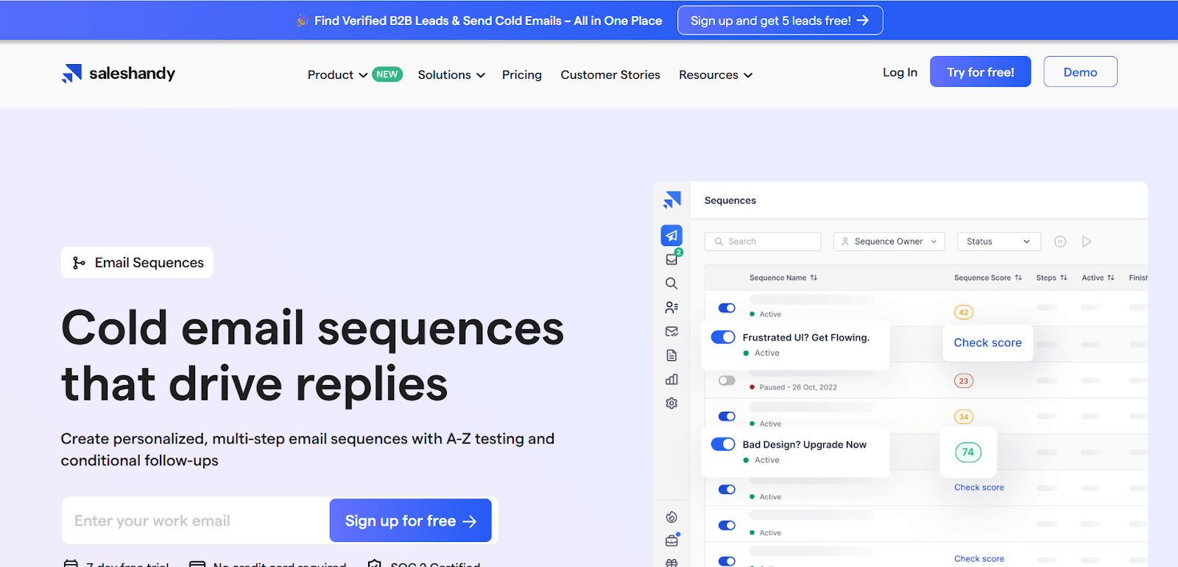The width and height of the screenshot is (1178, 567).
Task: Open the inbox icon with badge 2
Action: pos(672,258)
